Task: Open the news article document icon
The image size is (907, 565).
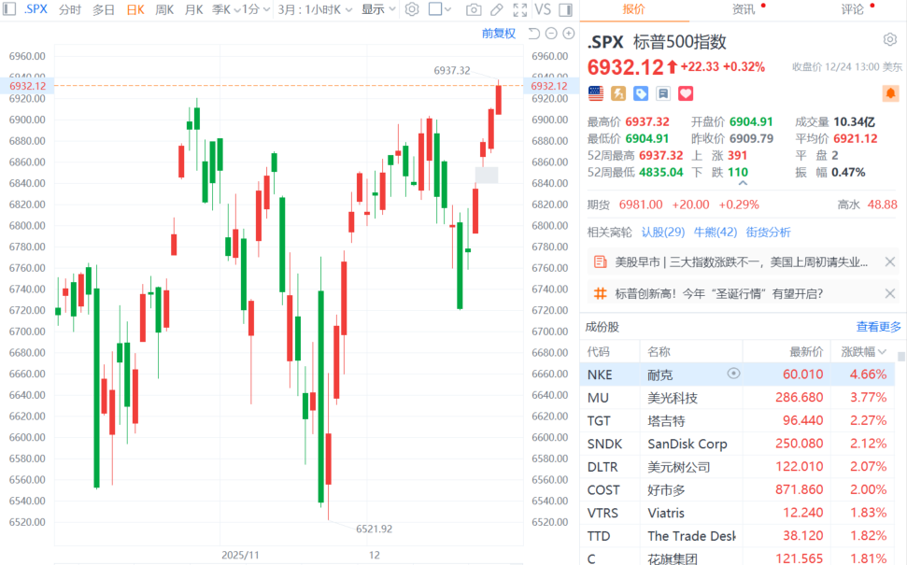Action: coord(601,262)
